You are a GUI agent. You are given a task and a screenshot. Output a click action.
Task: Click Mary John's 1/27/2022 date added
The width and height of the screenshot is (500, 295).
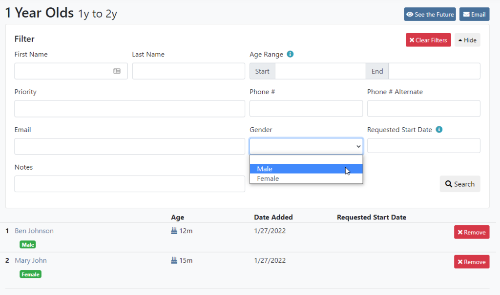[270, 260]
